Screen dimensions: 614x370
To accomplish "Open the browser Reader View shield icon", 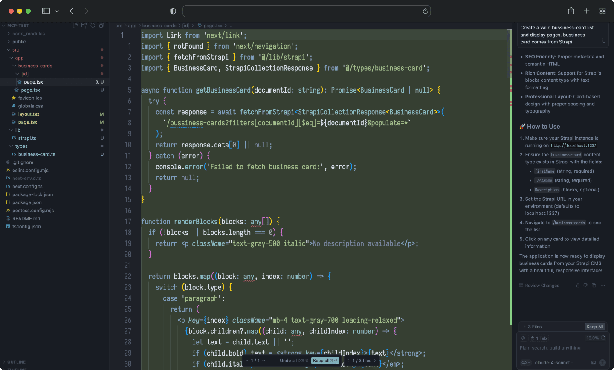I will click(173, 11).
